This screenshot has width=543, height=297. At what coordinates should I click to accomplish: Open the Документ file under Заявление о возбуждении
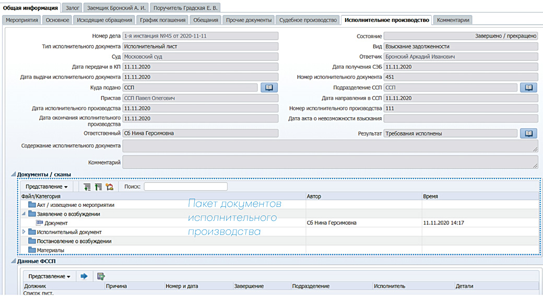click(56, 223)
